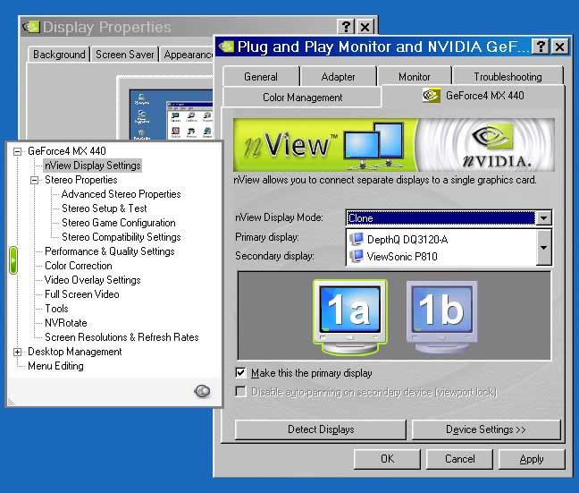This screenshot has height=493, width=579.
Task: Select Menu Editing in the tree
Action: click(55, 366)
